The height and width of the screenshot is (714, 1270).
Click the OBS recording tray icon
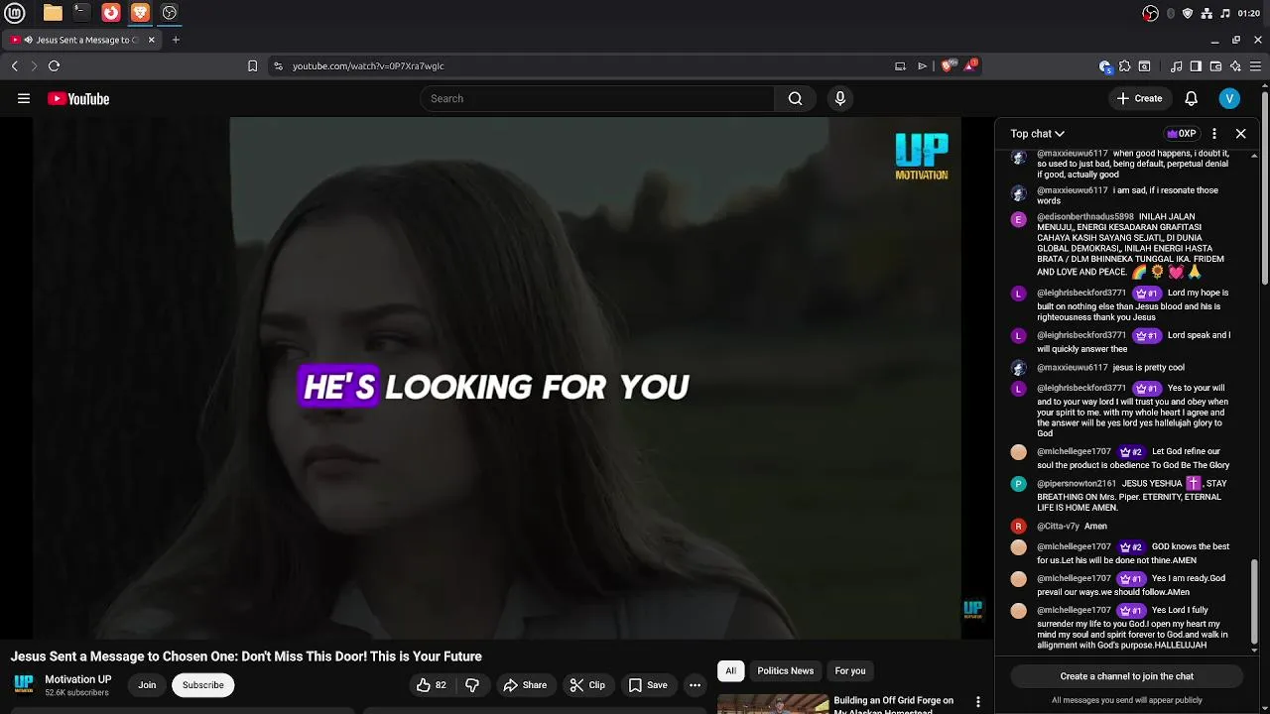point(1151,13)
